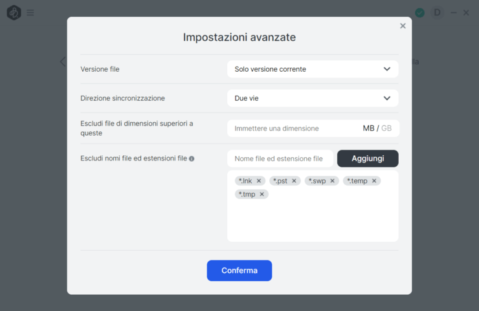The image size is (479, 311).
Task: Click the app logo in top-left corner
Action: click(x=14, y=12)
